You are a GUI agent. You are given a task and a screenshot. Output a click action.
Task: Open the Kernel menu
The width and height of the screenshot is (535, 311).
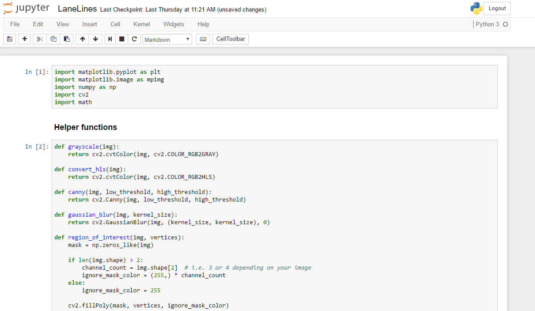click(x=142, y=24)
